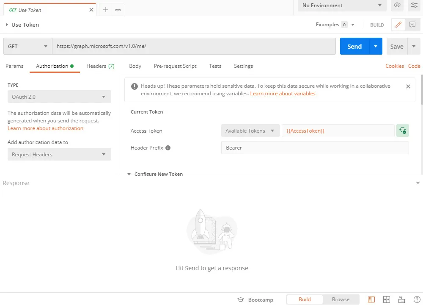This screenshot has width=423, height=305.
Task: Open the Learn more about variables link
Action: click(x=283, y=94)
